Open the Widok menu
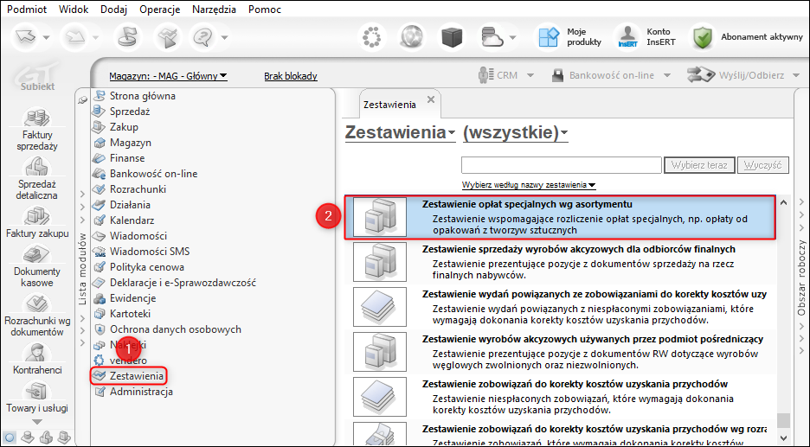 pos(74,10)
